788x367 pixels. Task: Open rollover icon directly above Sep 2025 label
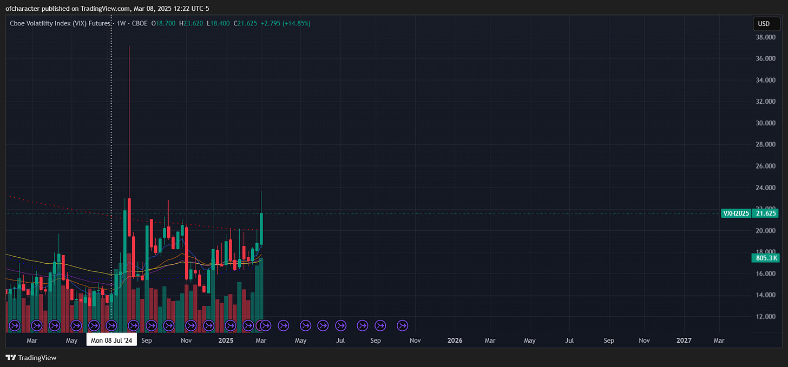tap(380, 325)
